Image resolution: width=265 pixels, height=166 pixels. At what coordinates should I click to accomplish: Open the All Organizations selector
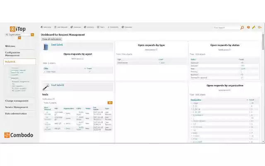[x=18, y=34]
